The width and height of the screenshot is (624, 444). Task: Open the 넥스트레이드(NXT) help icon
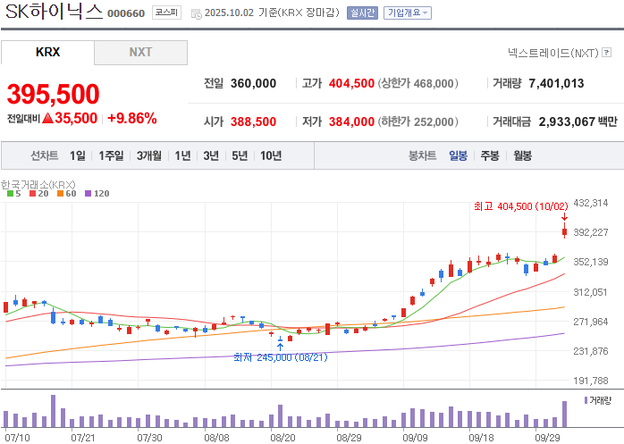click(x=606, y=52)
